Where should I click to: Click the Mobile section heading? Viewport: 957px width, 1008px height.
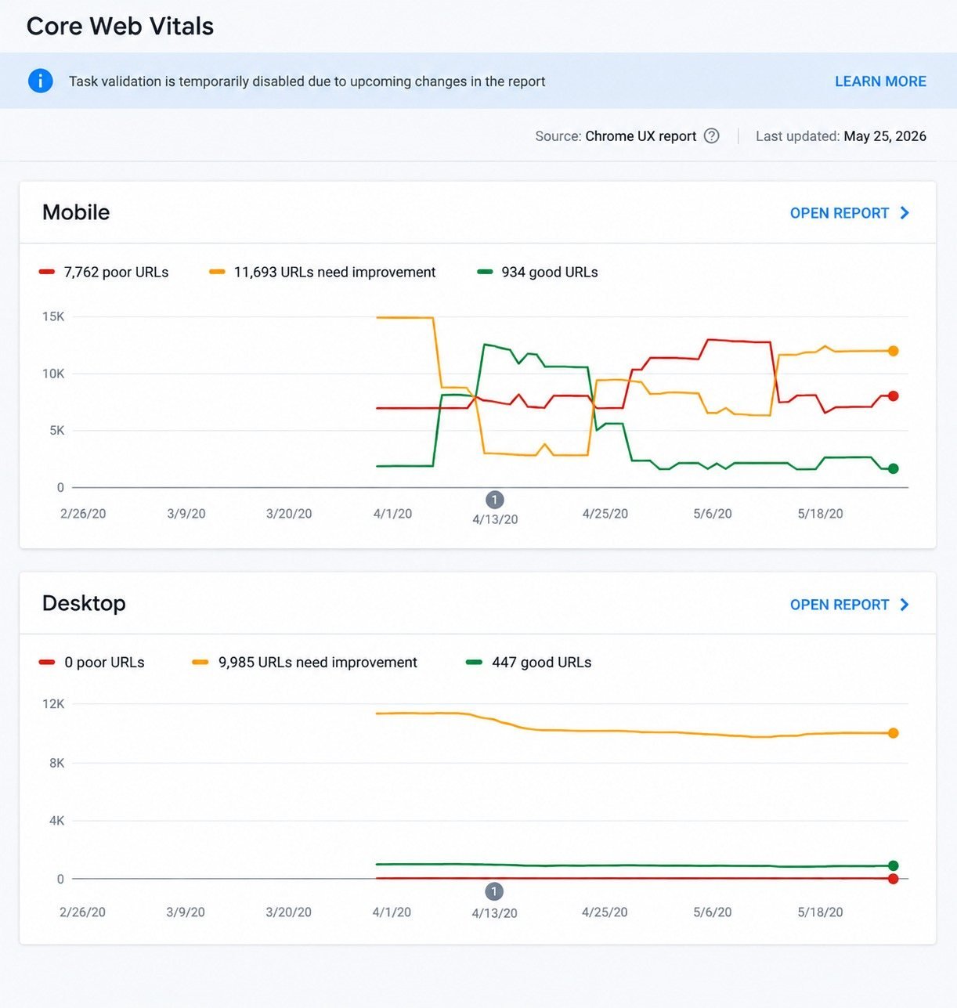(76, 212)
